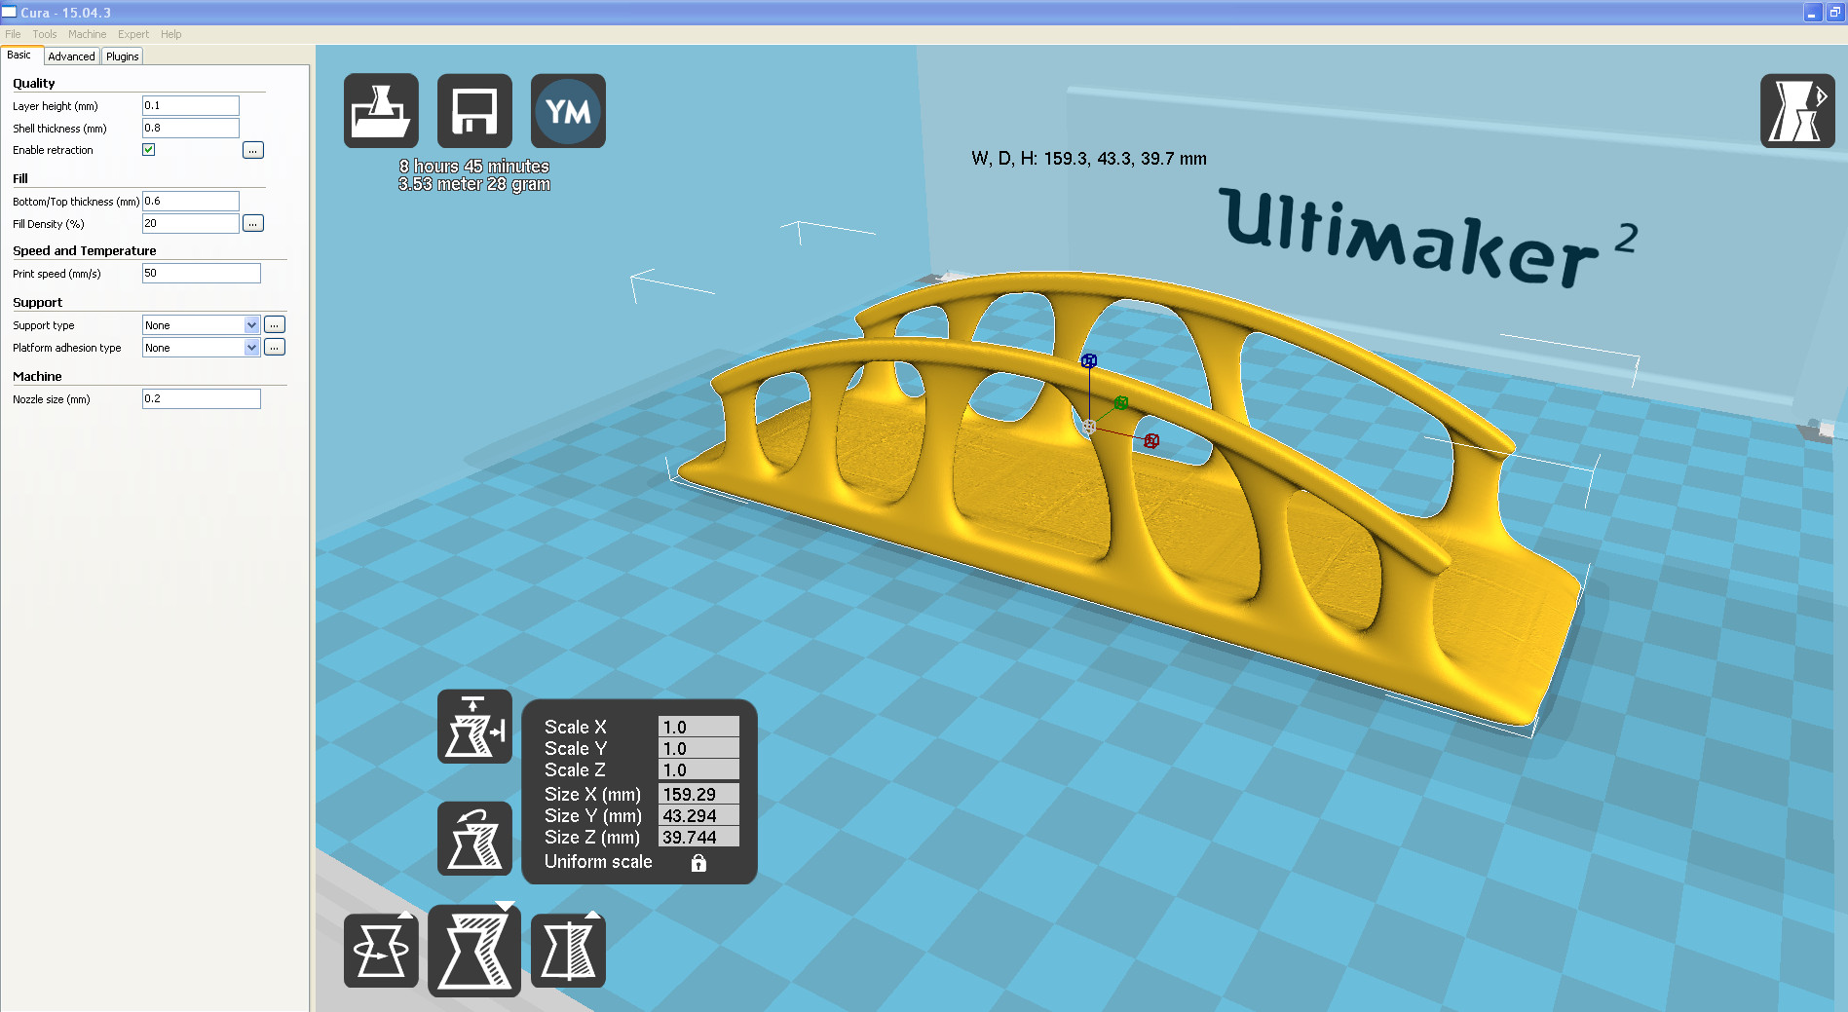1848x1012 pixels.
Task: Open Fill Density settings ellipsis button
Action: pyautogui.click(x=253, y=224)
